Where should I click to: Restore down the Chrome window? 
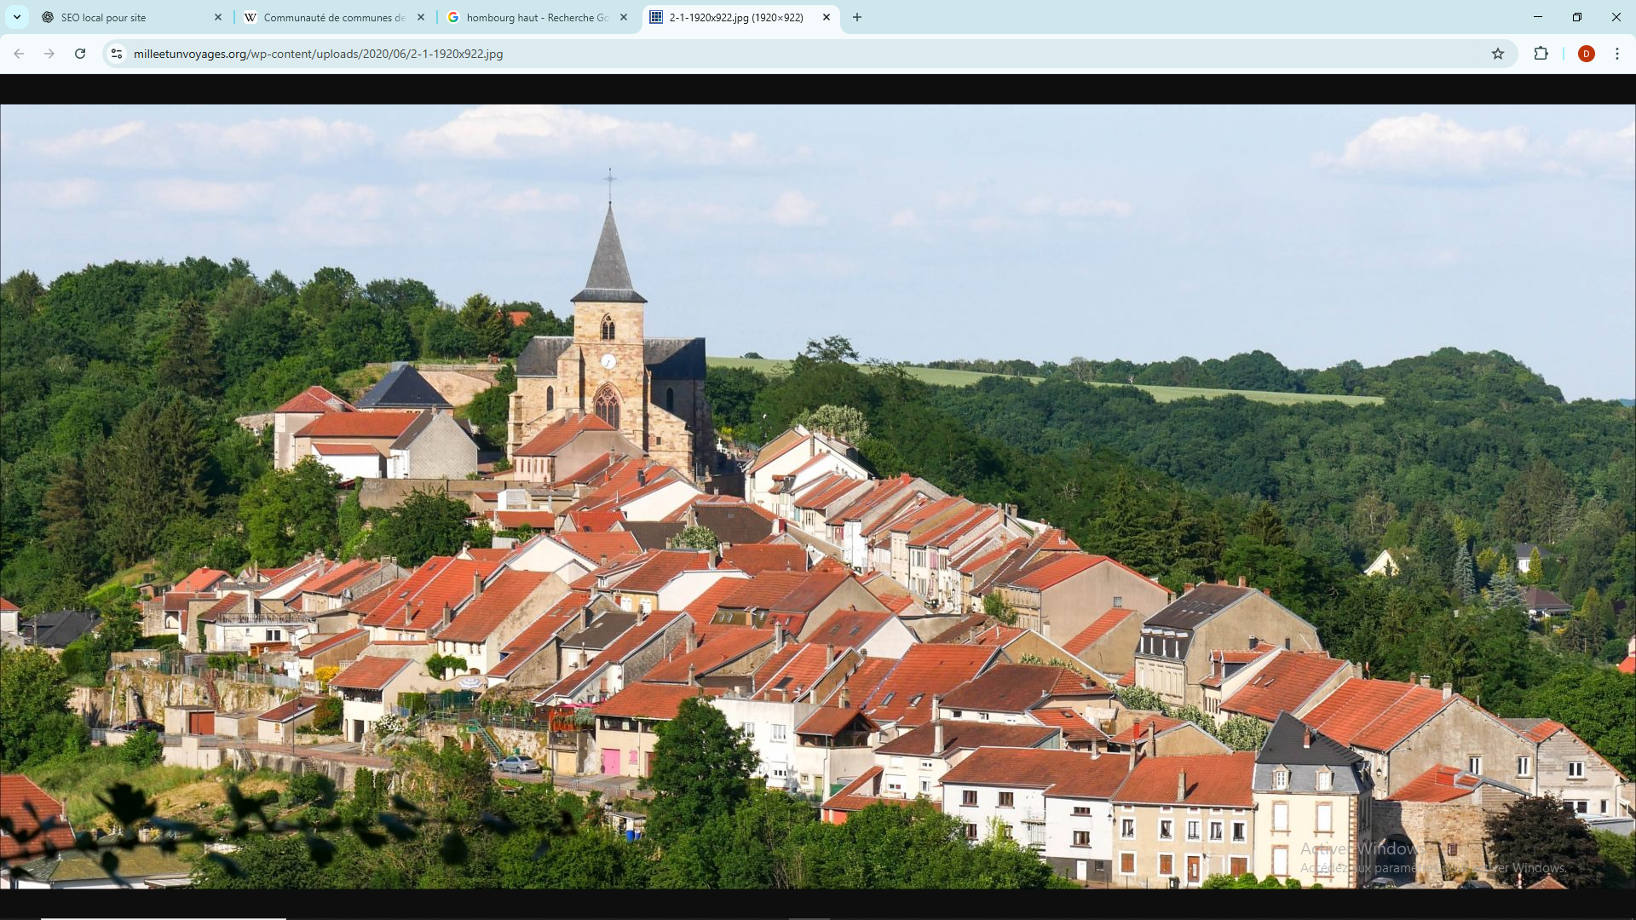click(x=1577, y=17)
